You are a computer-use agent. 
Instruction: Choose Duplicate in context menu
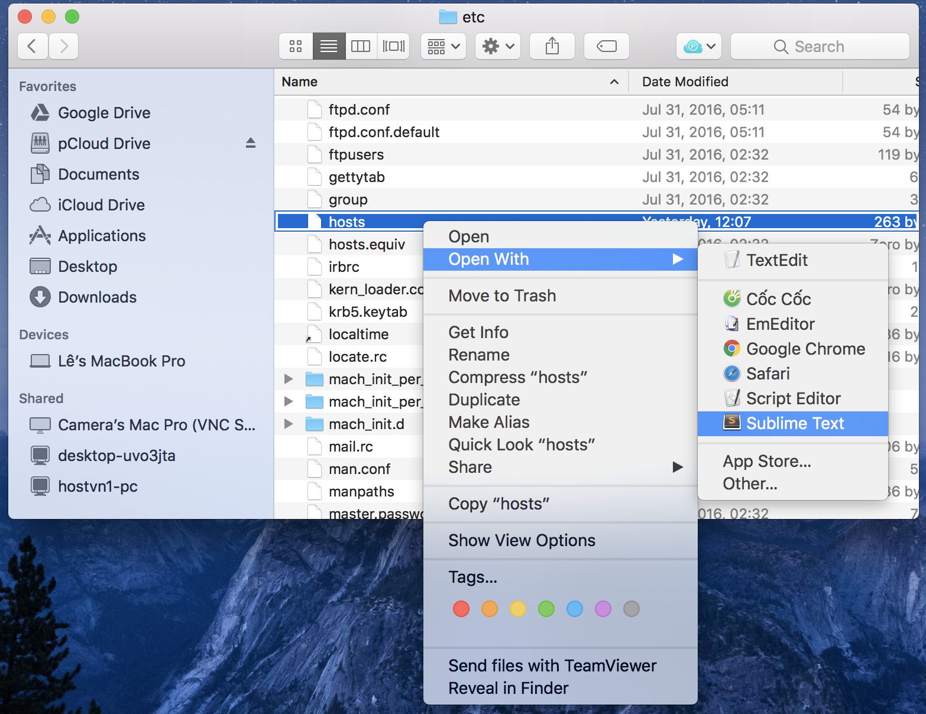(561, 400)
